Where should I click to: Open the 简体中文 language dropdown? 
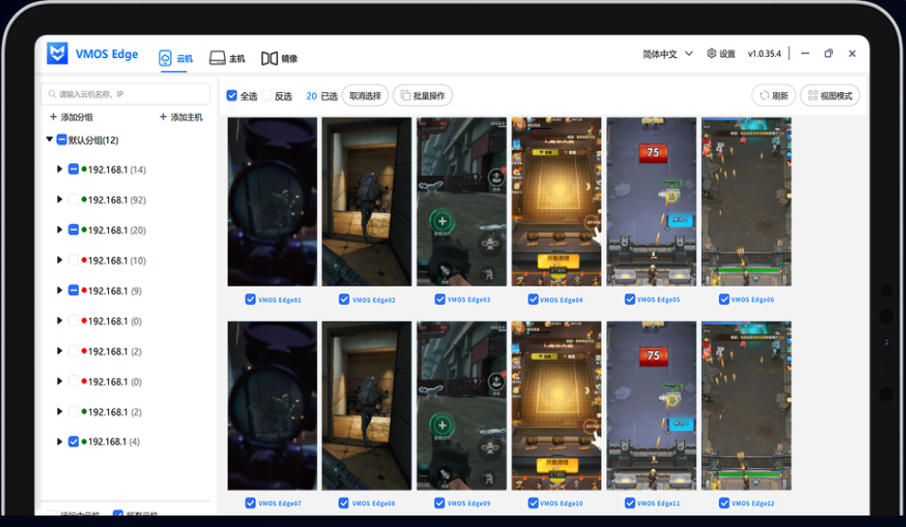pyautogui.click(x=667, y=54)
